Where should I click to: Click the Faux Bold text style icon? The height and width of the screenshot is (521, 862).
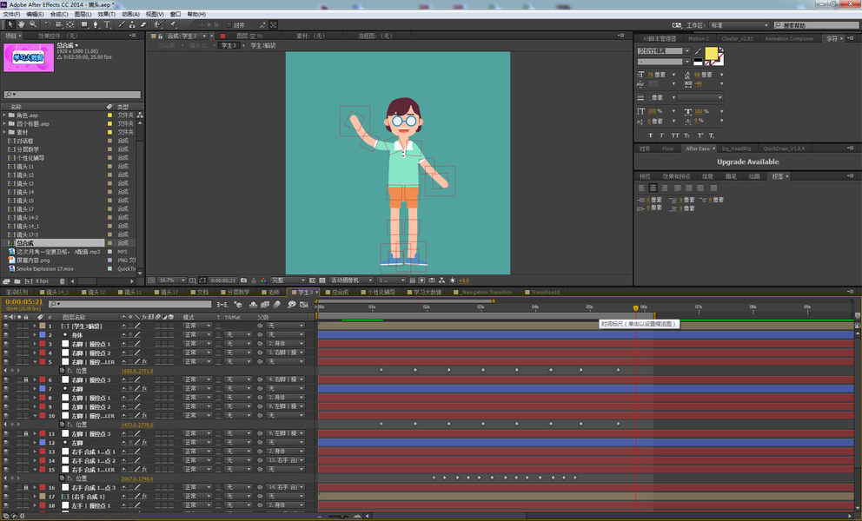[651, 135]
